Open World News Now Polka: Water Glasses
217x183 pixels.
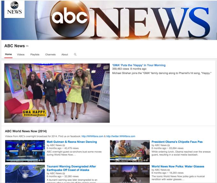[178, 166]
